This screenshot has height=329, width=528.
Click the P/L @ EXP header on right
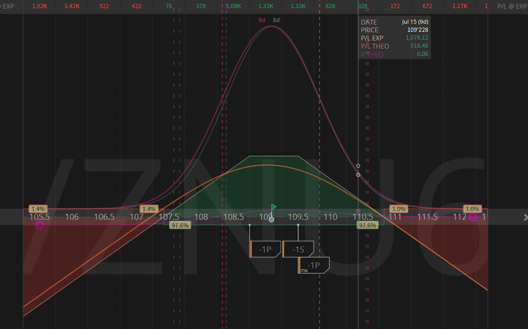[511, 6]
